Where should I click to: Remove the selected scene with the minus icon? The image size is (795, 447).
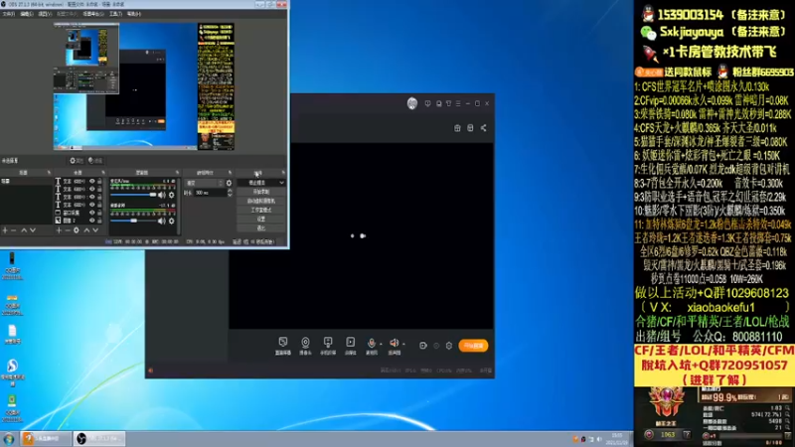coord(14,230)
